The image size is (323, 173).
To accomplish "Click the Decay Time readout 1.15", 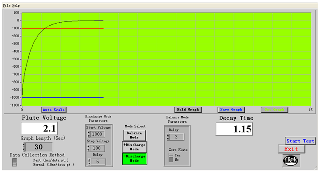I will [234, 129].
